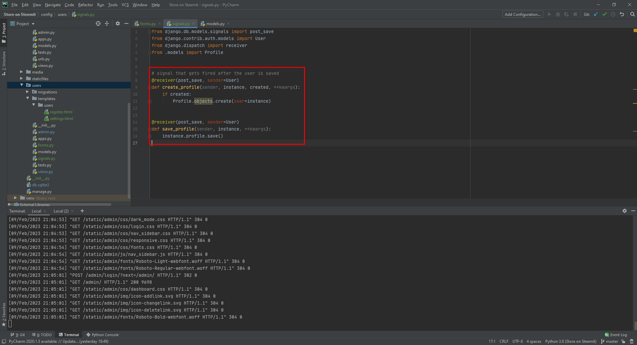Click the Git commit checkmark icon
This screenshot has width=637, height=345.
[x=605, y=14]
